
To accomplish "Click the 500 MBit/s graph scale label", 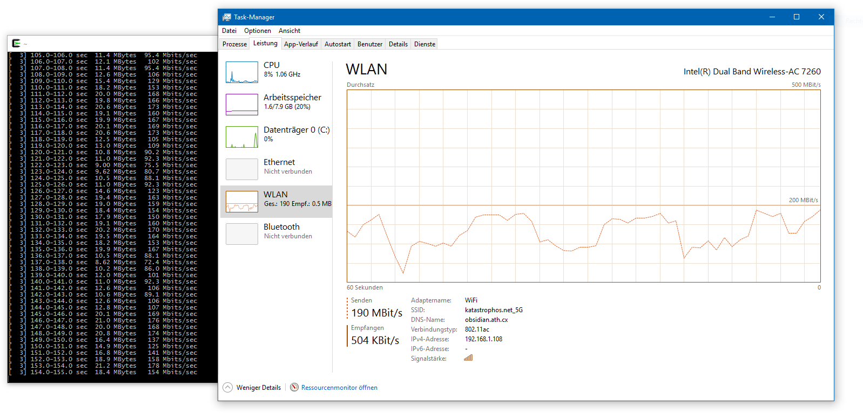I will pyautogui.click(x=806, y=85).
